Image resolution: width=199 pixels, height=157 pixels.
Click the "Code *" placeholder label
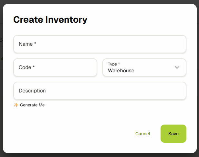point(26,67)
